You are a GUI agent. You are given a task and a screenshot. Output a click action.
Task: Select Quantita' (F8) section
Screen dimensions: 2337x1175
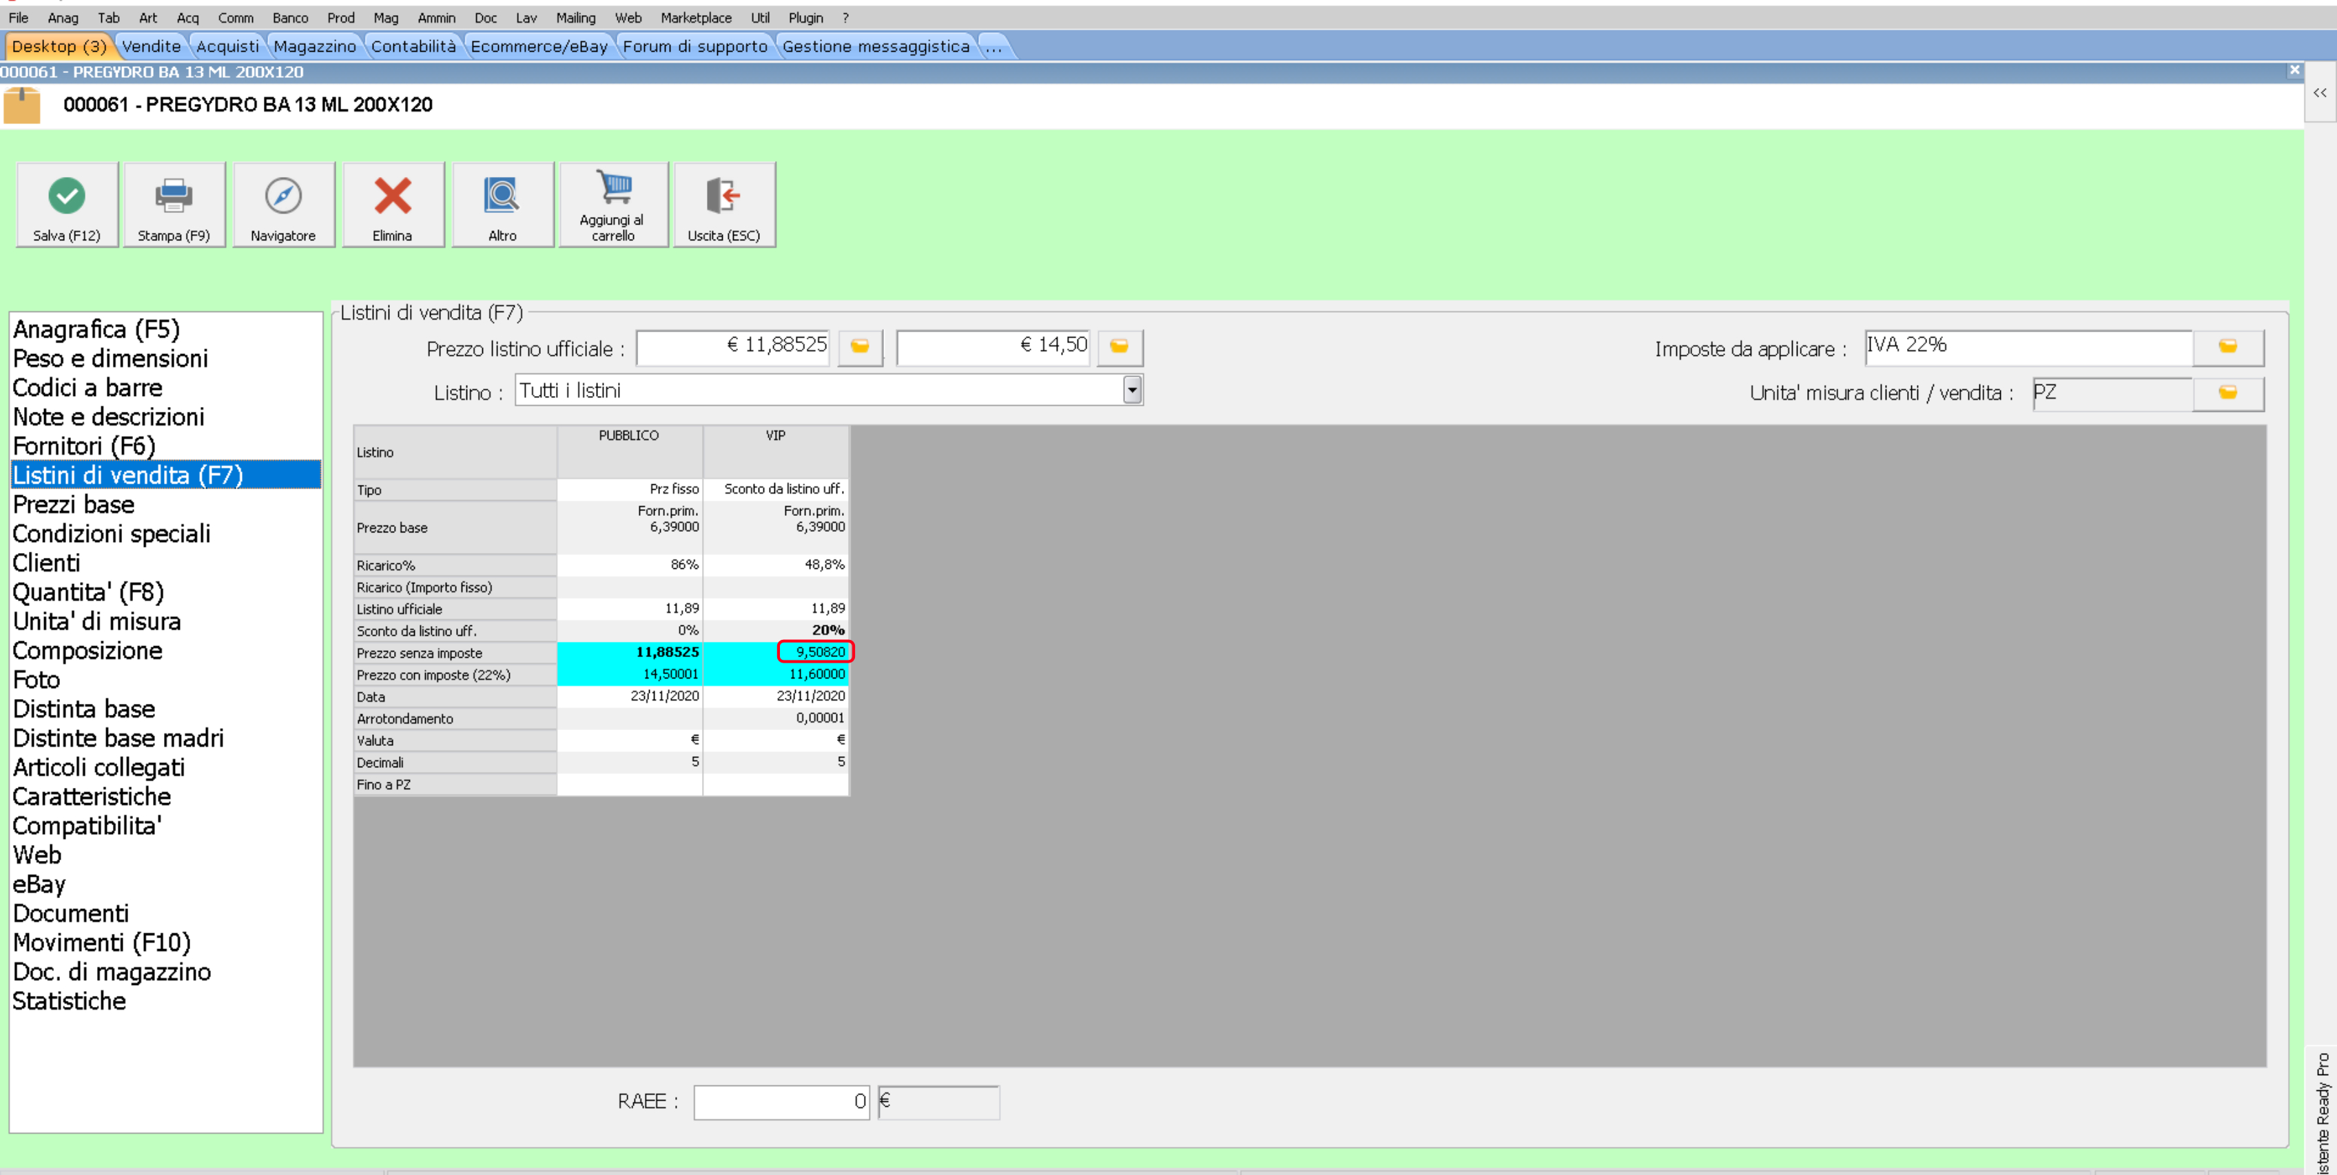click(166, 592)
